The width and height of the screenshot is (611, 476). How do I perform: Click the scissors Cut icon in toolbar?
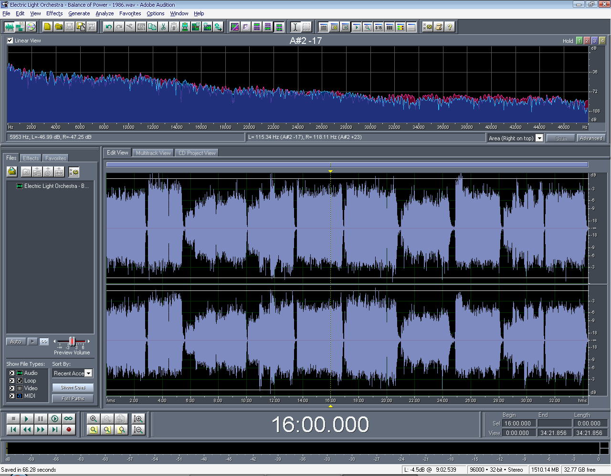tap(163, 27)
